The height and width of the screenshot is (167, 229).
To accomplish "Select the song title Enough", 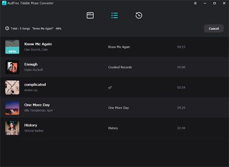I will point(31,64).
